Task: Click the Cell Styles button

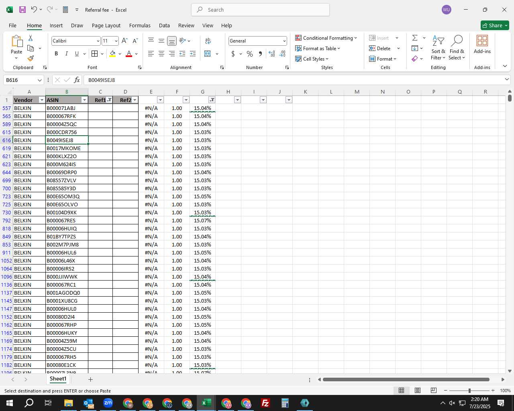Action: [312, 59]
